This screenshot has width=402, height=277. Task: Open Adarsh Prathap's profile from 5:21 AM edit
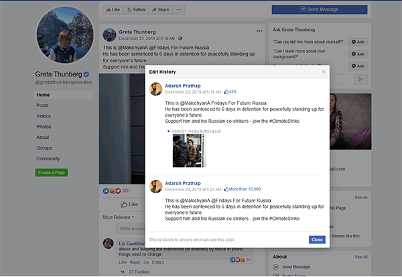point(182,183)
